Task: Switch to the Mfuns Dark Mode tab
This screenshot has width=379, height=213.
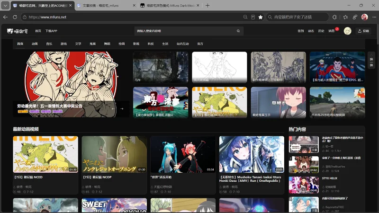Action: (x=170, y=5)
